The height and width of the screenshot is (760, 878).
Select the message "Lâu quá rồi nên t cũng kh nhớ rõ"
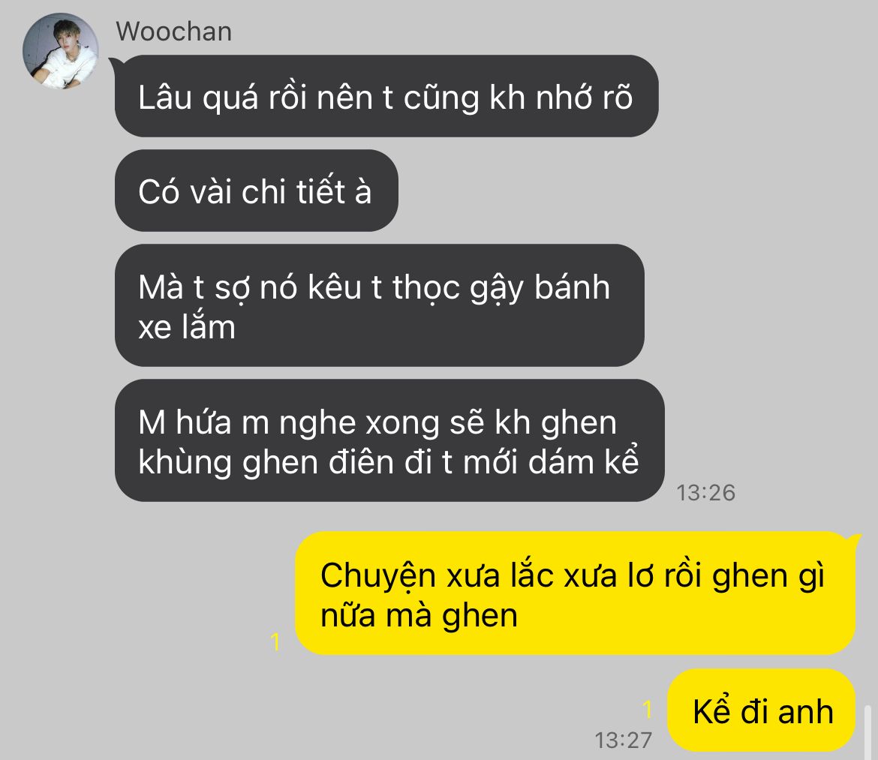click(x=386, y=96)
